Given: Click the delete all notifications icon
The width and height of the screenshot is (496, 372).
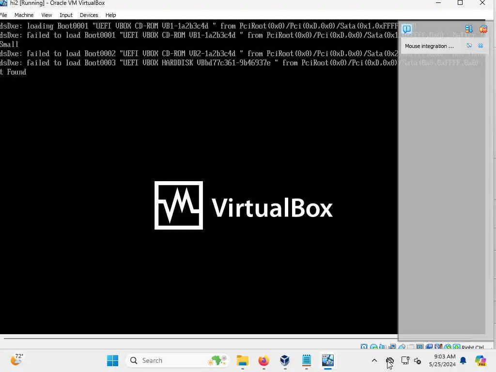Looking at the screenshot, I should click(x=483, y=29).
